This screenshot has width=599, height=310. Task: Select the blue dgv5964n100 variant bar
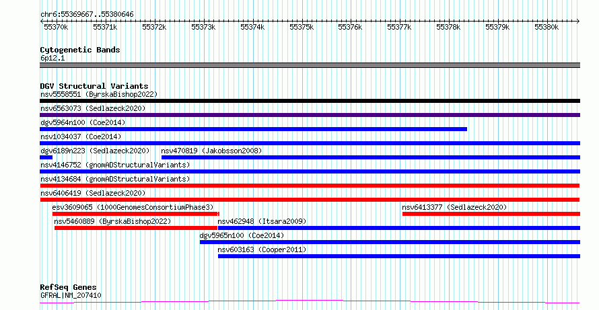[253, 129]
